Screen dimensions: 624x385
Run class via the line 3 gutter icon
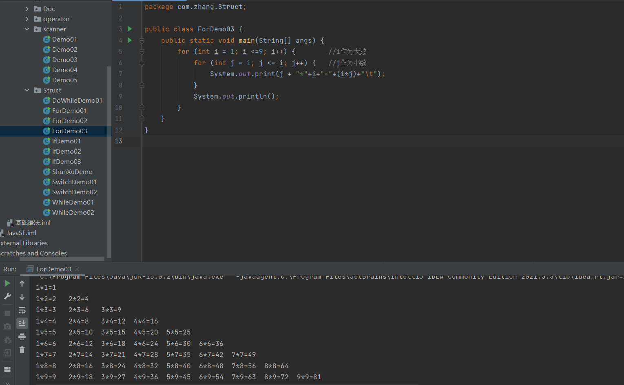click(x=130, y=29)
